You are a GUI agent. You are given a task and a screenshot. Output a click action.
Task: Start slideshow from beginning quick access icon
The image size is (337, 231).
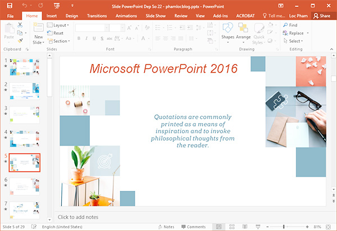57,6
